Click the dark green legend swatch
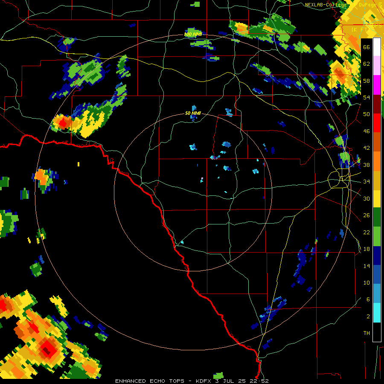This screenshot has width=384, height=384. pos(377,217)
